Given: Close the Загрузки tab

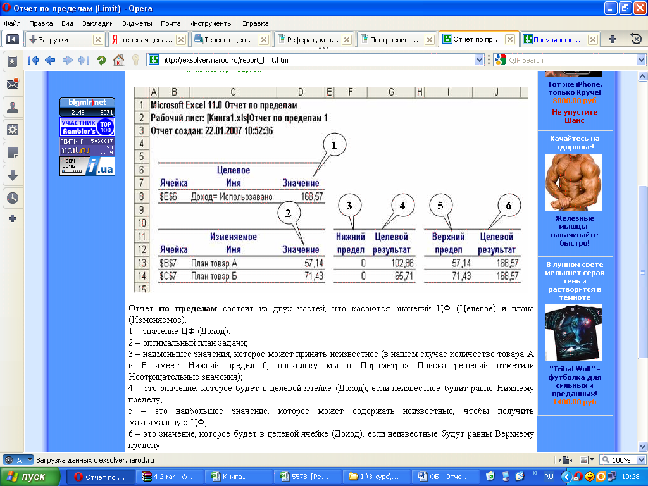Looking at the screenshot, I should tap(97, 40).
